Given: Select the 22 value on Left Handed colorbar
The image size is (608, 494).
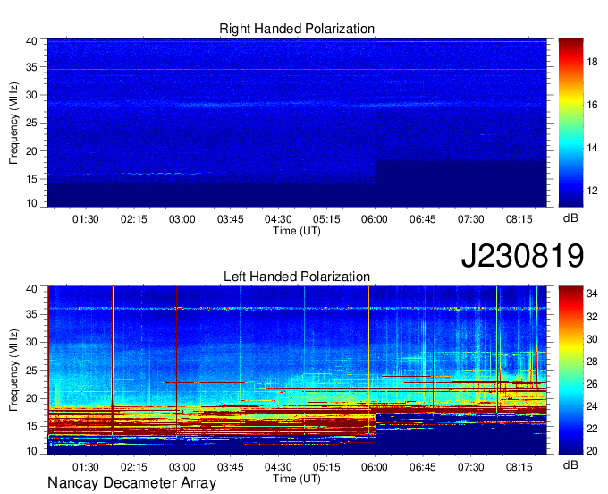Looking at the screenshot, I should click(x=592, y=429).
